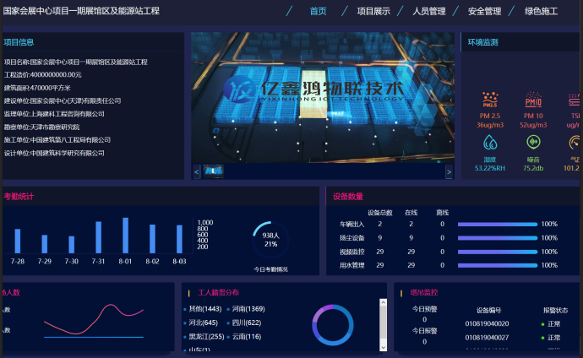Click the 设备数量 panel title

click(348, 197)
